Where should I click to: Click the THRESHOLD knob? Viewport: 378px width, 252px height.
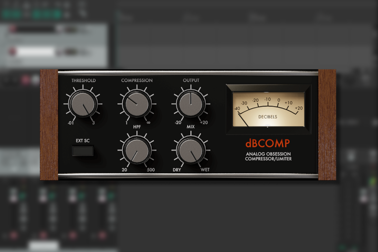pyautogui.click(x=83, y=104)
